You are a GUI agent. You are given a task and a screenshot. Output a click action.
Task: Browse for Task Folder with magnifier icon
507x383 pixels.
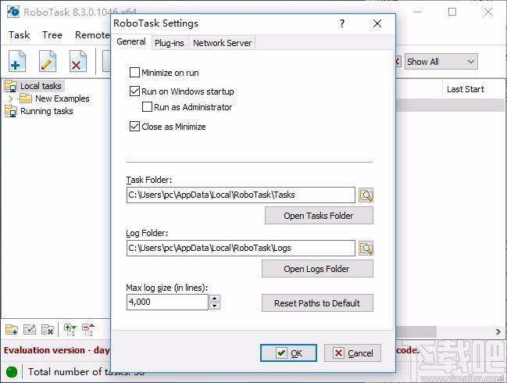click(366, 195)
